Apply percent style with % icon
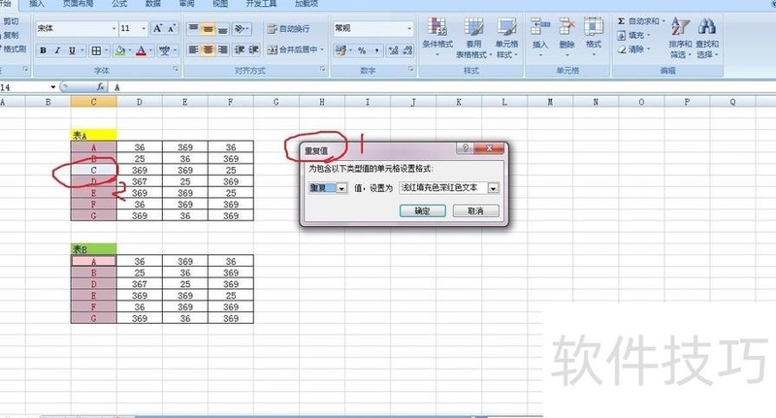The height and width of the screenshot is (418, 776). click(362, 50)
